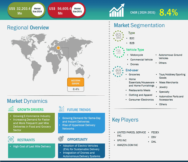
Task: Click 'Integration of Drones' bullet
Action: 82,154
